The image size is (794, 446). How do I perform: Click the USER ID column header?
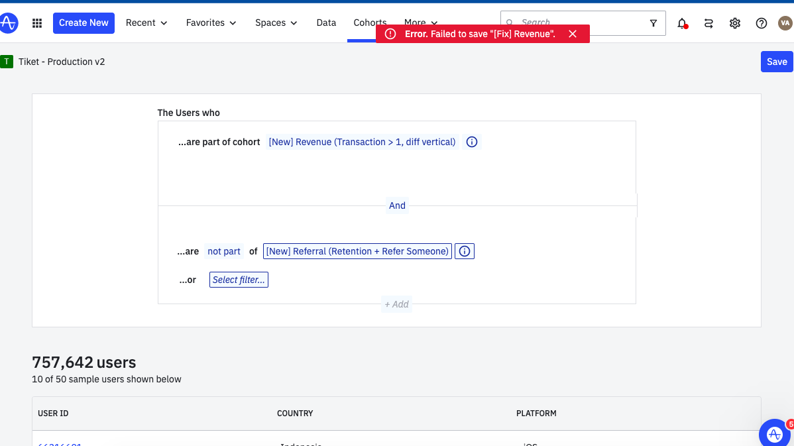click(x=53, y=414)
